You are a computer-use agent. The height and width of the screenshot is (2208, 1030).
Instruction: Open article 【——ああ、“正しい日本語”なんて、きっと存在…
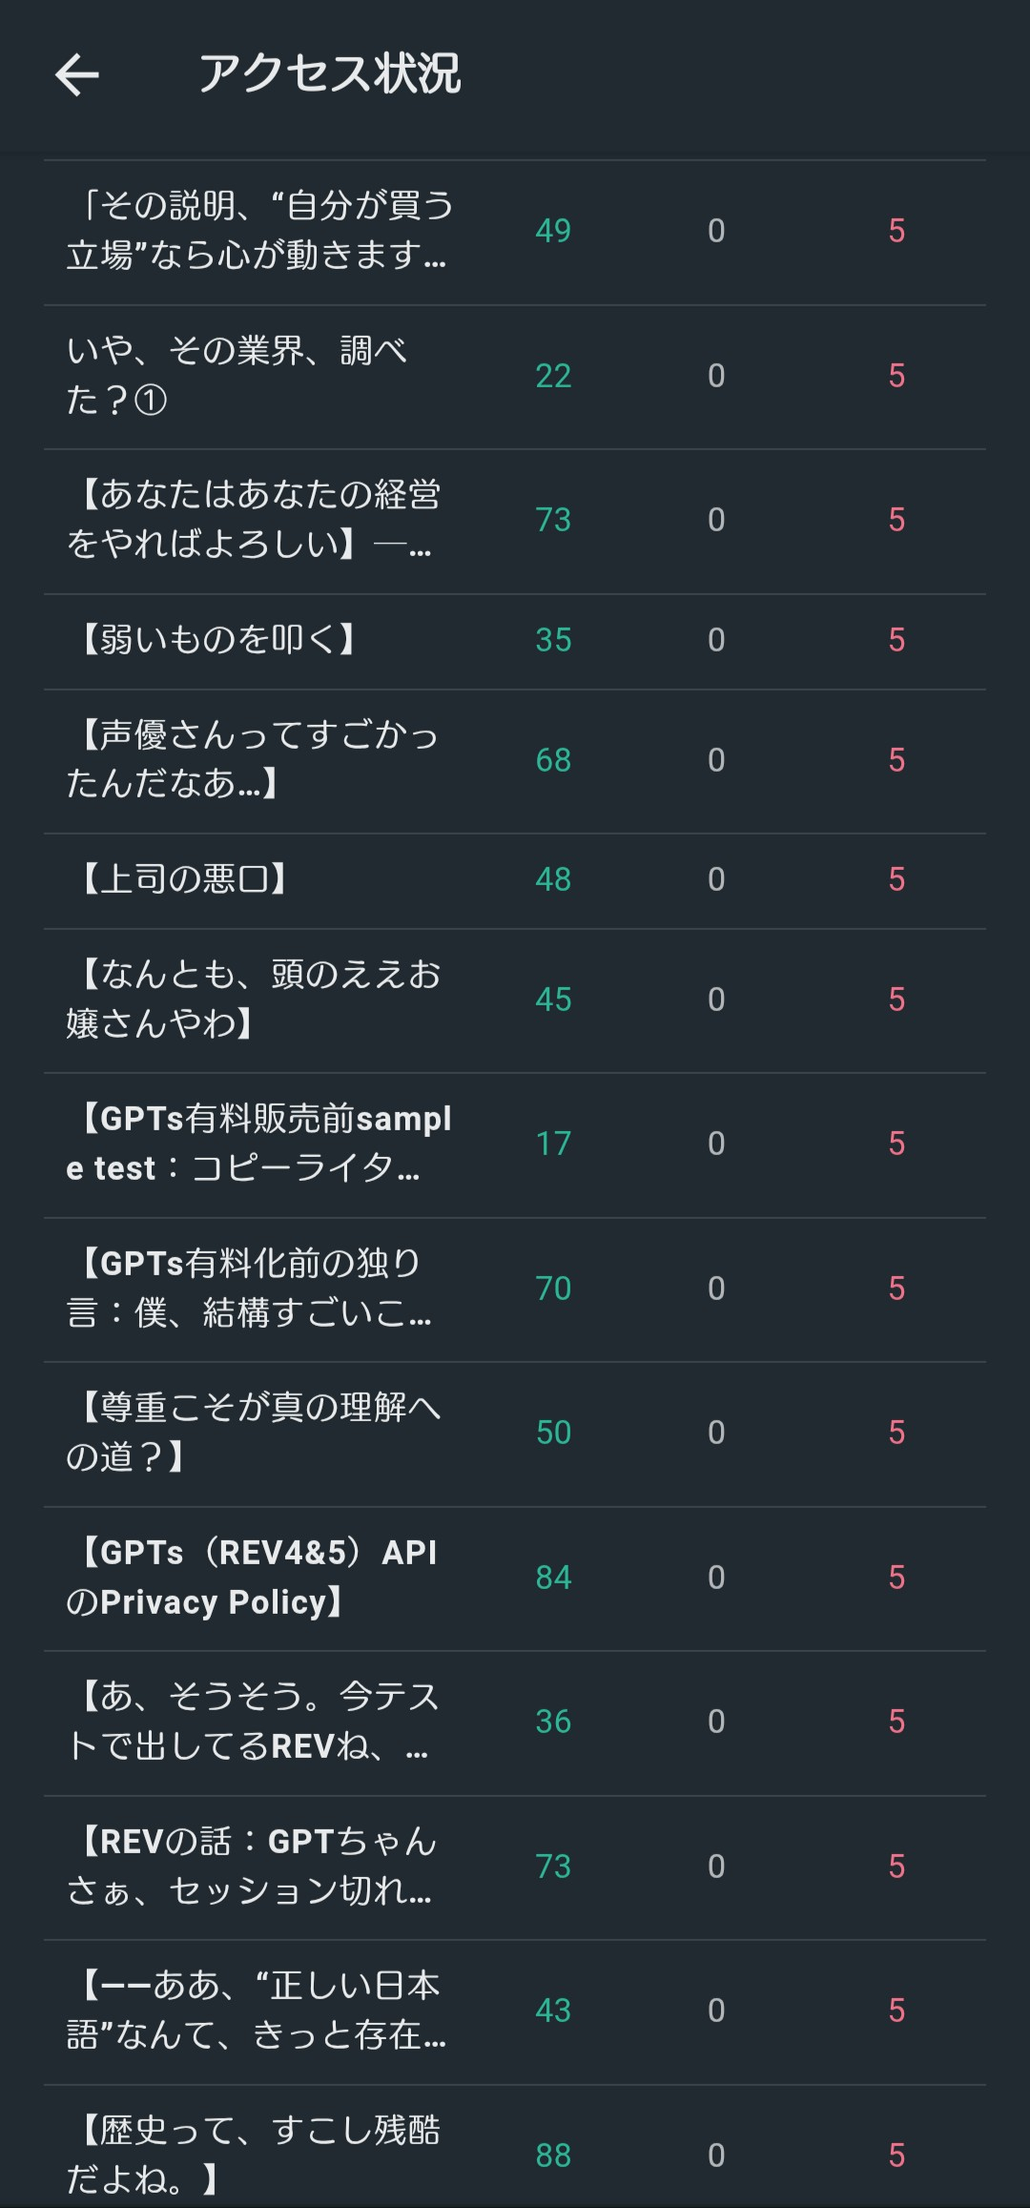pyautogui.click(x=256, y=2011)
